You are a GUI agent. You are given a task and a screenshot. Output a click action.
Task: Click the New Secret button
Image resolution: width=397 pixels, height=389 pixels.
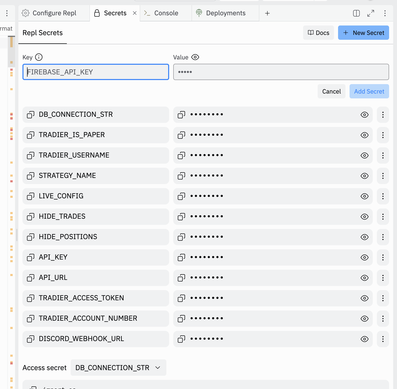[363, 33]
